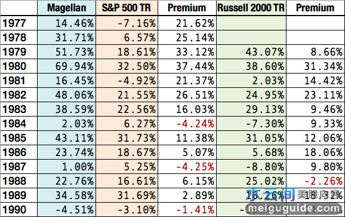Select the S&P 500 cell showing -7.16%
This screenshot has width=345, height=217.
coord(137,23)
